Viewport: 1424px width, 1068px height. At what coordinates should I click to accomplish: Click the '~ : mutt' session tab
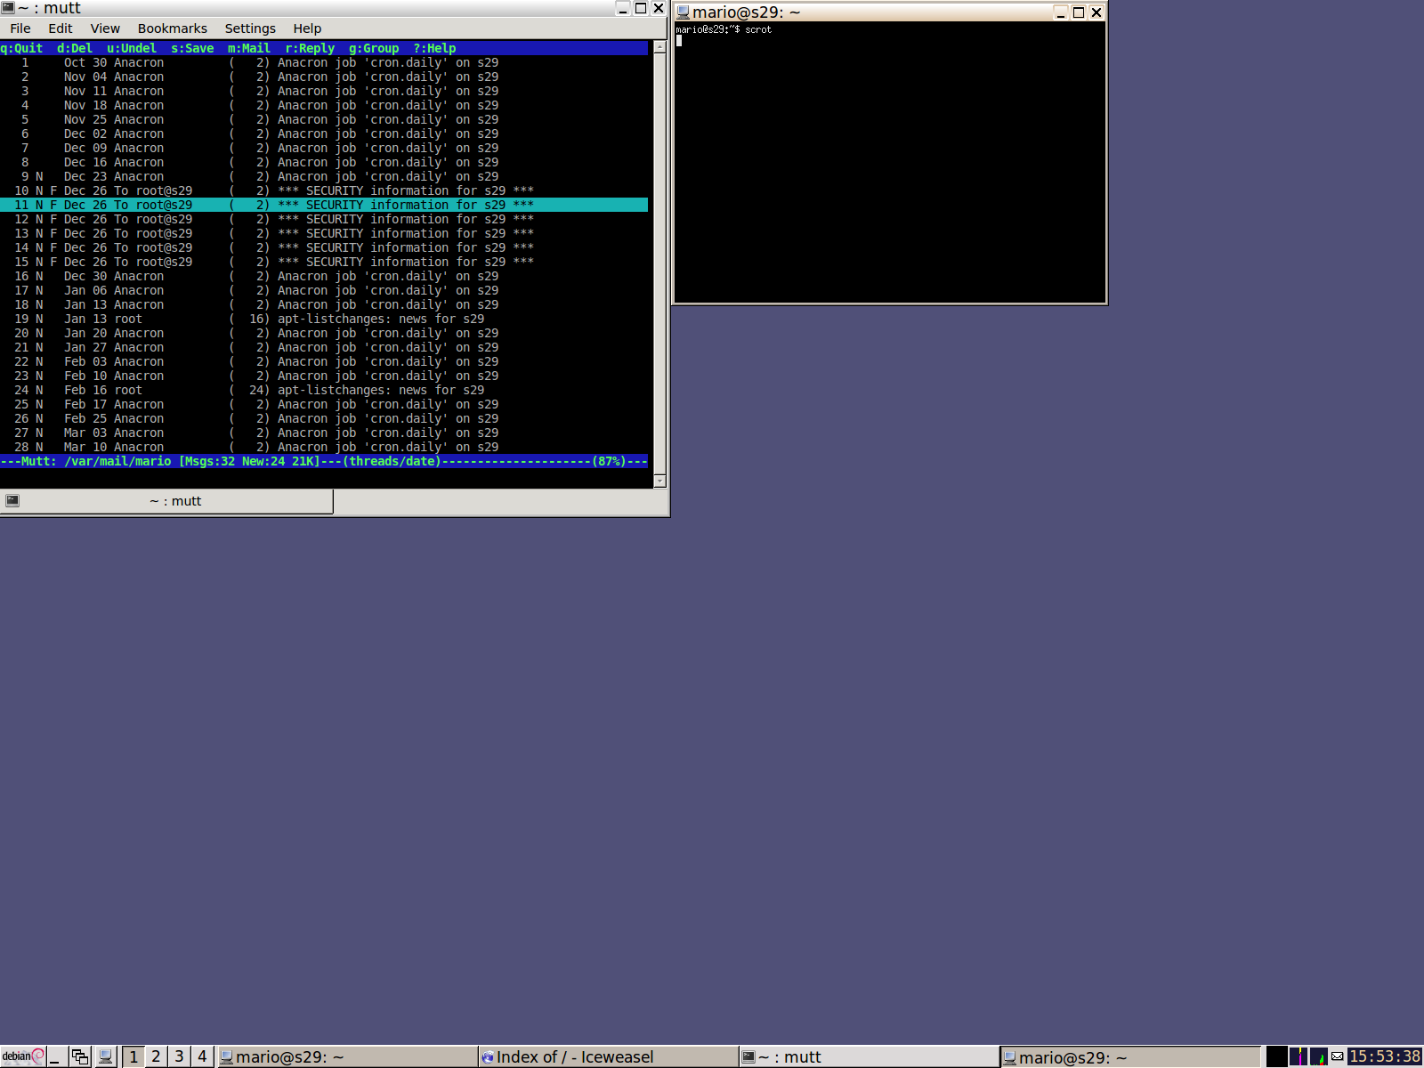pos(166,501)
